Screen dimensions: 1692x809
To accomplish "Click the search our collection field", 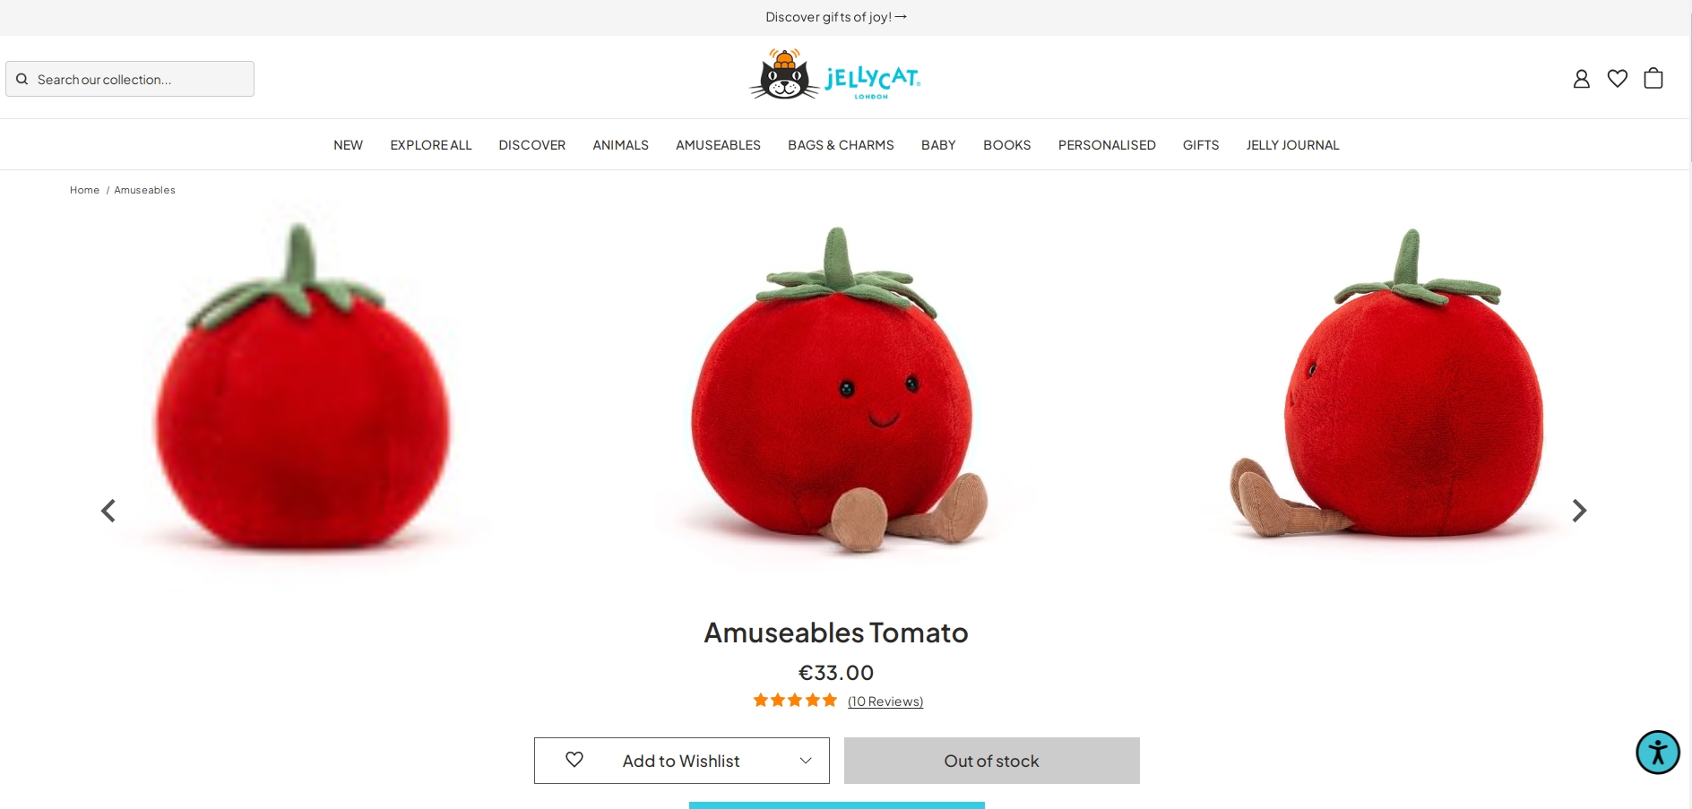I will (130, 79).
